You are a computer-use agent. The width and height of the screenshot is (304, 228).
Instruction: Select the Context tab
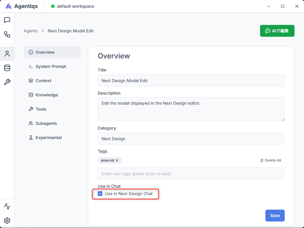click(x=52, y=81)
